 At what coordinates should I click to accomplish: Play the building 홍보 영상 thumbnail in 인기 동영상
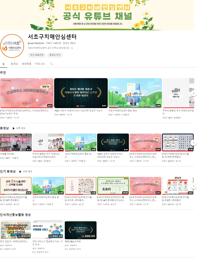(48, 186)
